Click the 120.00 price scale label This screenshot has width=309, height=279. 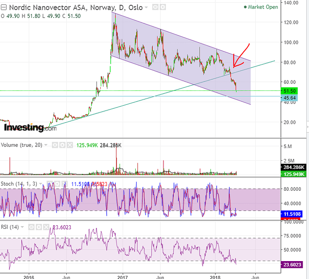click(x=291, y=22)
